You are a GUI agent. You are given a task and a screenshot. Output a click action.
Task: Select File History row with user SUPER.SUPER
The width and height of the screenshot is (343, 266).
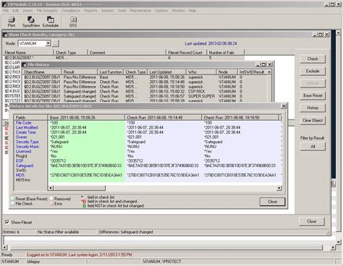(145, 96)
